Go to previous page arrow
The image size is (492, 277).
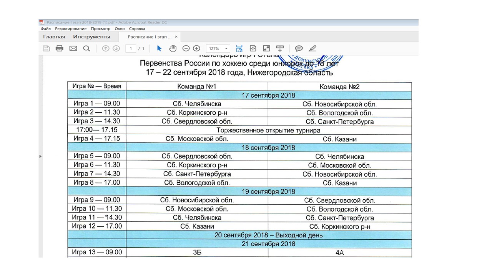point(106,48)
